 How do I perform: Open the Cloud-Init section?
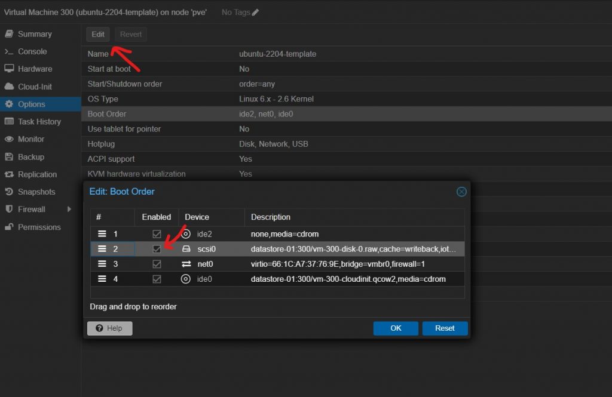(x=35, y=87)
